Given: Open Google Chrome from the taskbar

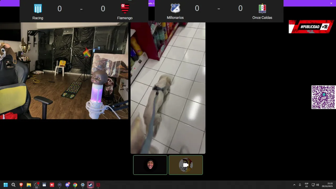Looking at the screenshot, I should coord(75,185).
